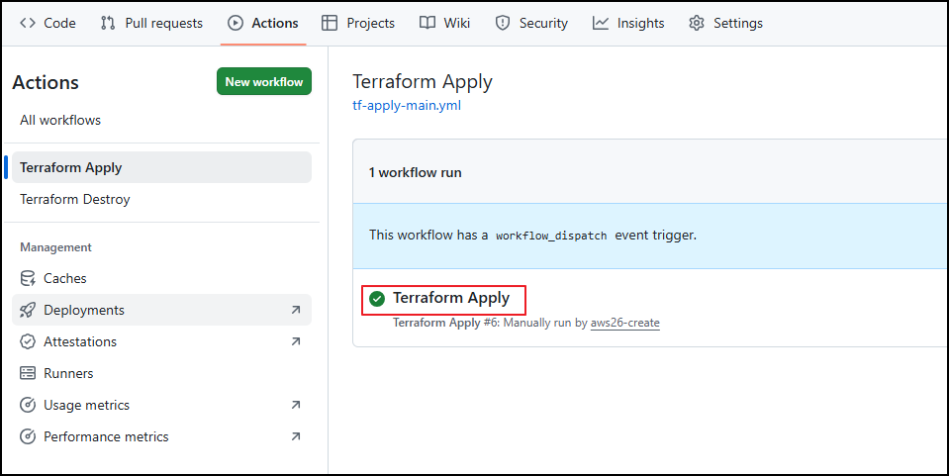Click the Pull requests branch icon
The image size is (949, 476).
(108, 23)
